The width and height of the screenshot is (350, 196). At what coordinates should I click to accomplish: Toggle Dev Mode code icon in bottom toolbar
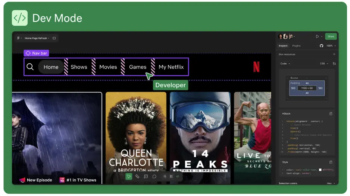(x=178, y=176)
